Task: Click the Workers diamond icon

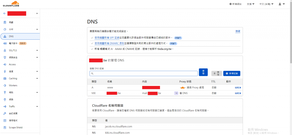Action: tap(5, 85)
